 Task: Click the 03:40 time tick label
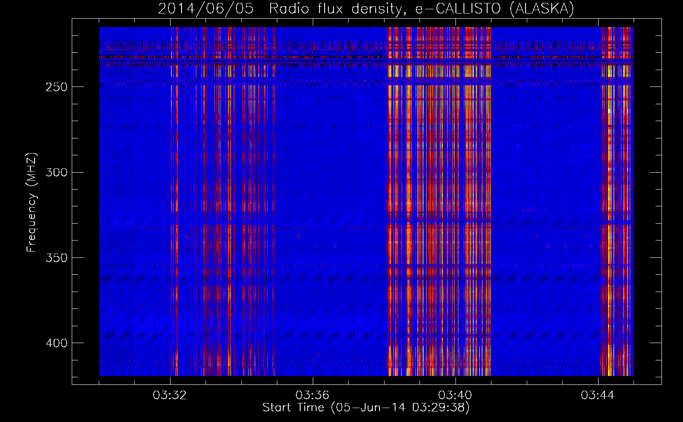pos(455,395)
